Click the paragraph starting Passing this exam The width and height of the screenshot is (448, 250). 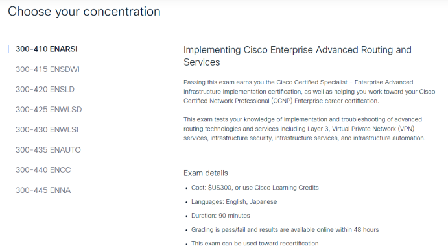(309, 92)
